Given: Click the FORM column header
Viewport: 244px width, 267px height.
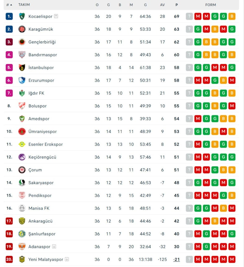Looking at the screenshot, I should tap(210, 5).
